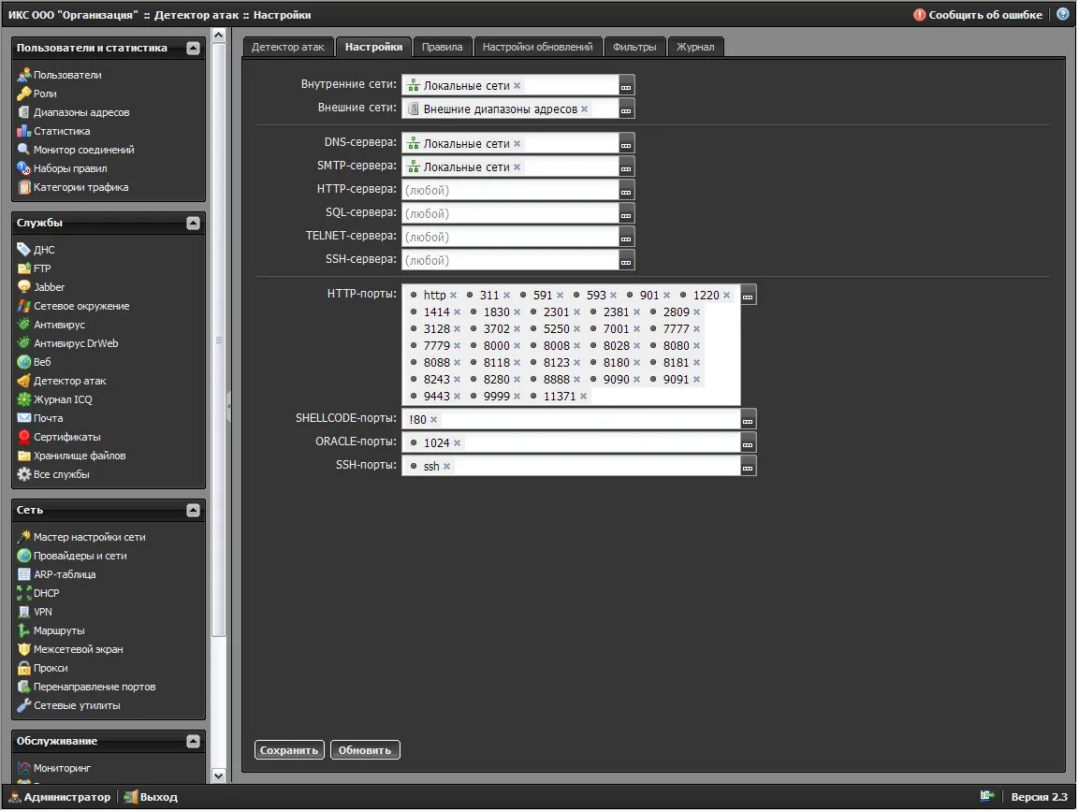
Task: Open ARP-таблица
Action: click(56, 574)
